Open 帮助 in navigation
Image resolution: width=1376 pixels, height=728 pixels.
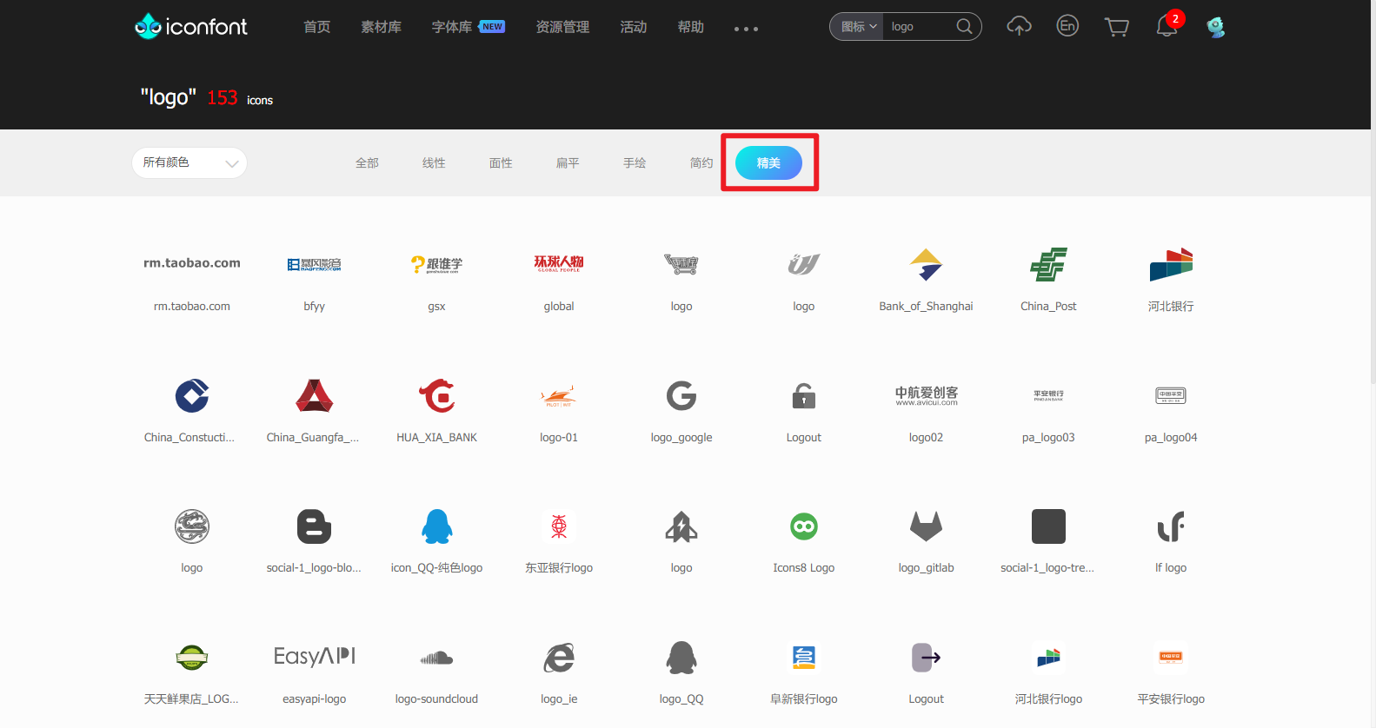691,27
